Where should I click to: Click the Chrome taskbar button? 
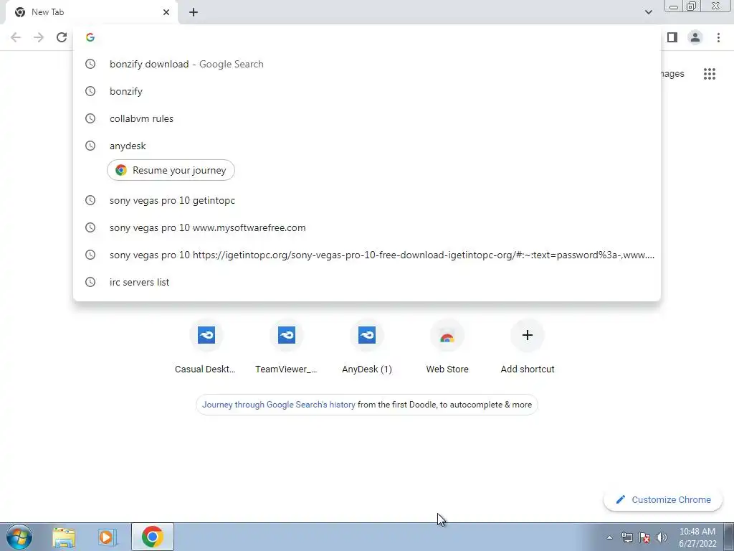tap(153, 537)
